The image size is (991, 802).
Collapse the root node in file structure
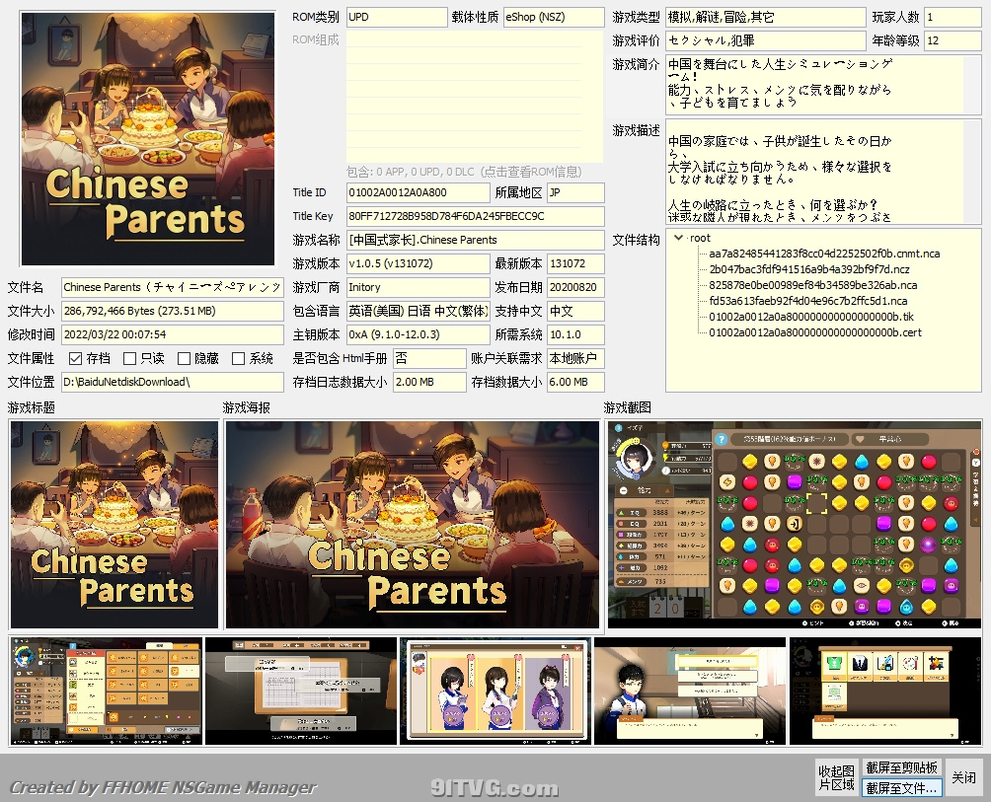point(678,238)
